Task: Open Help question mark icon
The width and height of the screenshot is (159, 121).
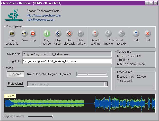Action: (x=136, y=34)
